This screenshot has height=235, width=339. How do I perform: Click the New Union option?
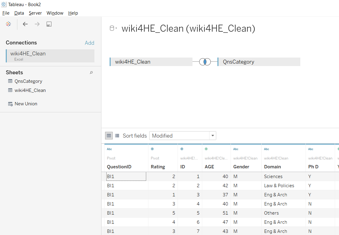click(x=26, y=104)
